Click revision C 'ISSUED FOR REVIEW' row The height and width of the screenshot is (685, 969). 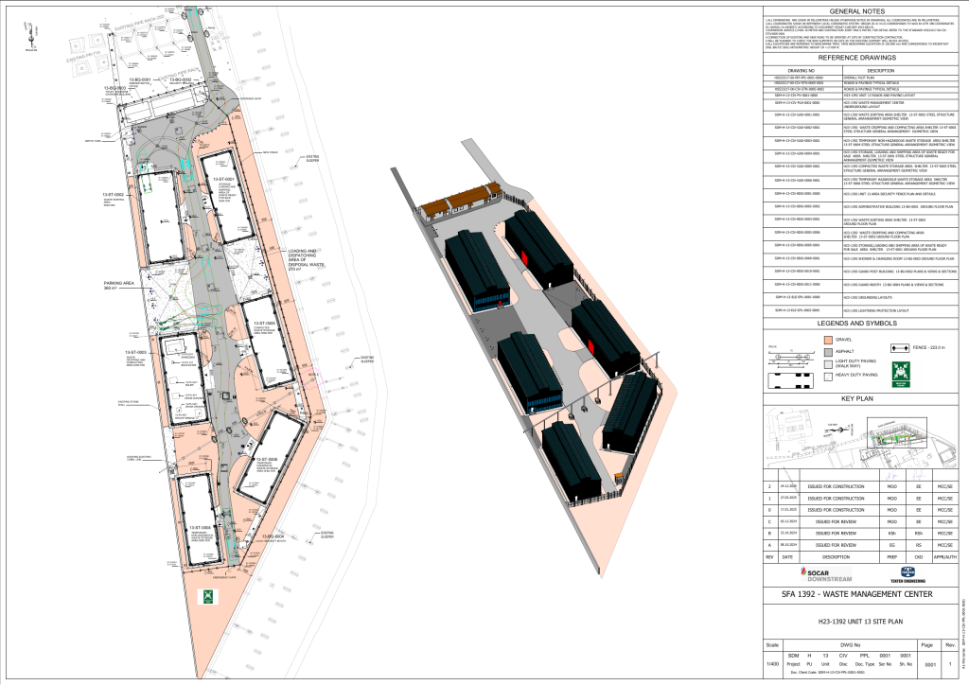click(859, 522)
